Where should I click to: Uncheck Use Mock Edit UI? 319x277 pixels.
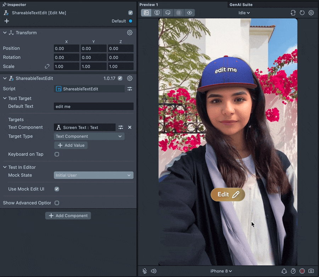click(57, 189)
